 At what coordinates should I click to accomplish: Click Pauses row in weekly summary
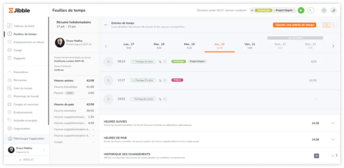pyautogui.click(x=74, y=93)
